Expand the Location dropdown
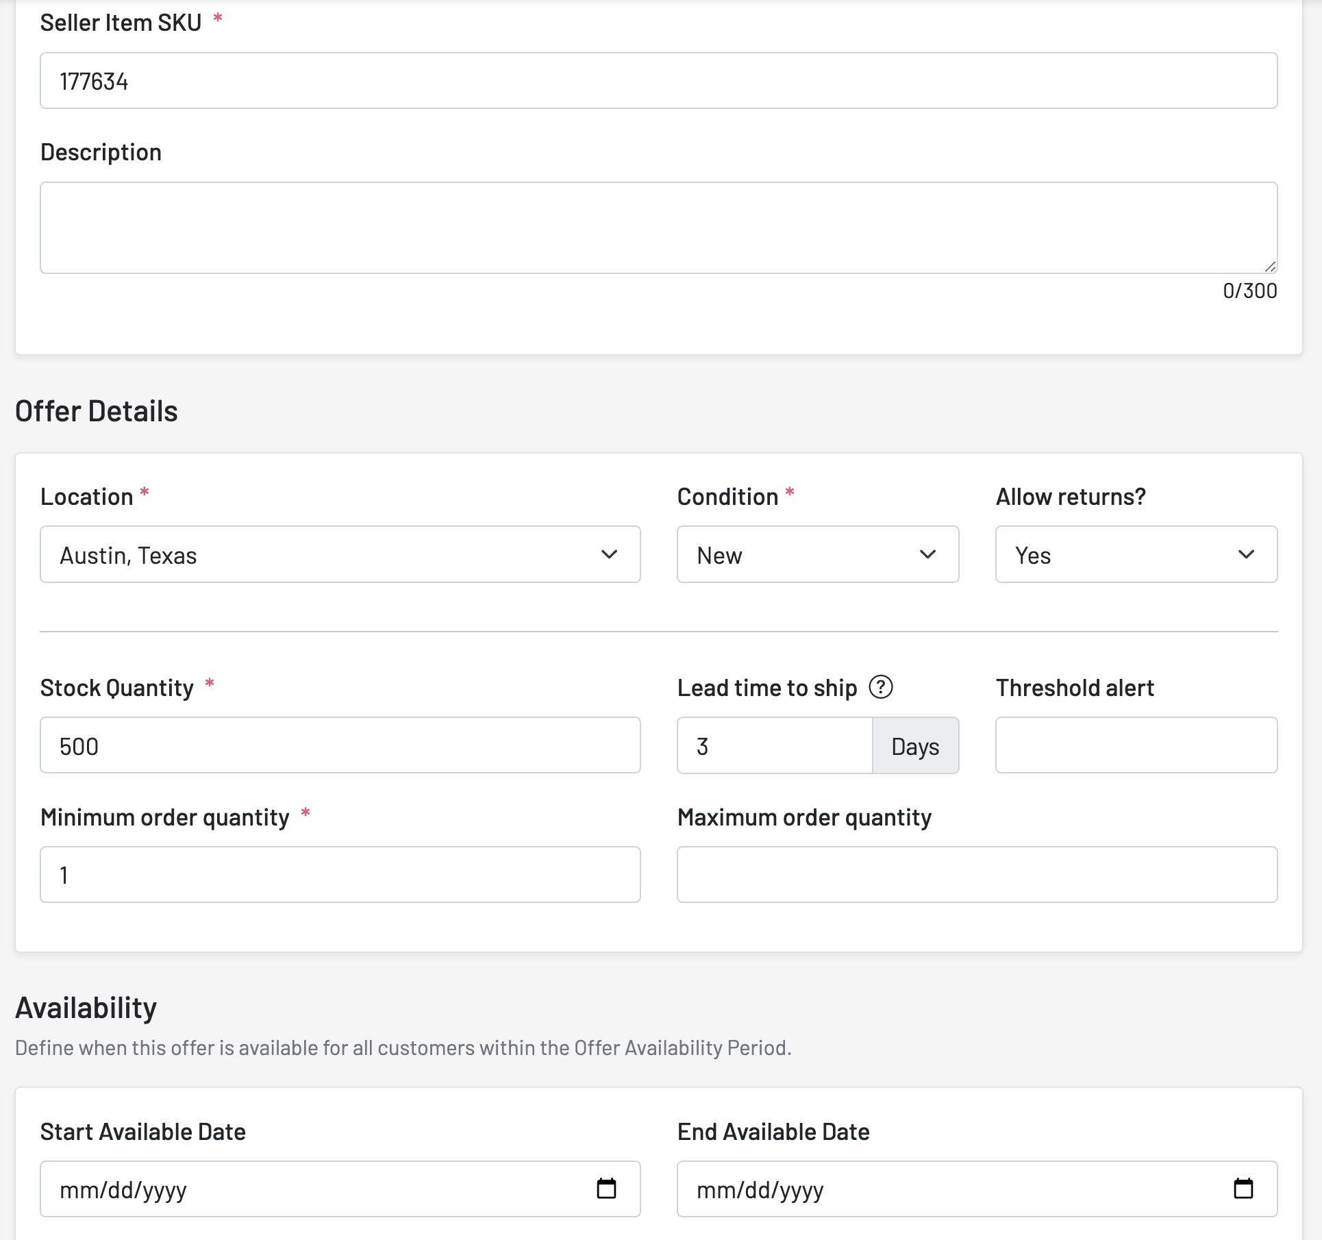Screen dimensions: 1322x1240 [x=340, y=555]
